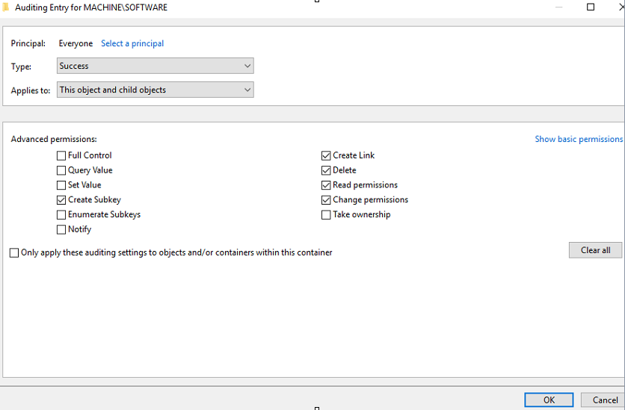Check 'Only apply these auditing settings' option
Image resolution: width=625 pixels, height=410 pixels.
(x=14, y=253)
